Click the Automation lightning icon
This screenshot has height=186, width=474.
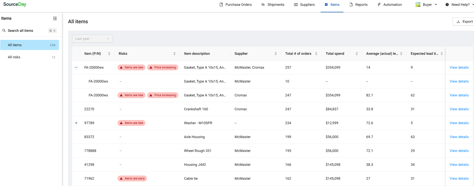tap(379, 5)
